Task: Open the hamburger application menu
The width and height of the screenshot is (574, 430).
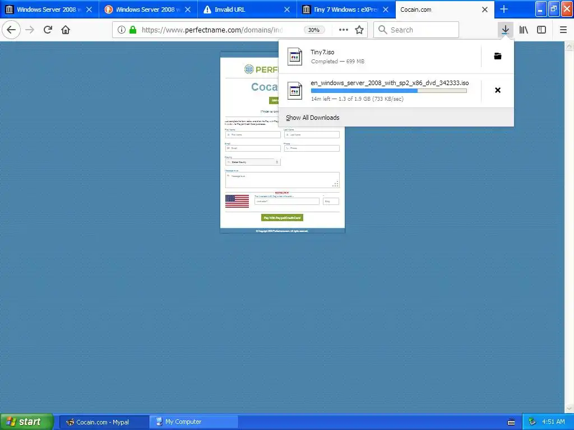Action: tap(563, 30)
